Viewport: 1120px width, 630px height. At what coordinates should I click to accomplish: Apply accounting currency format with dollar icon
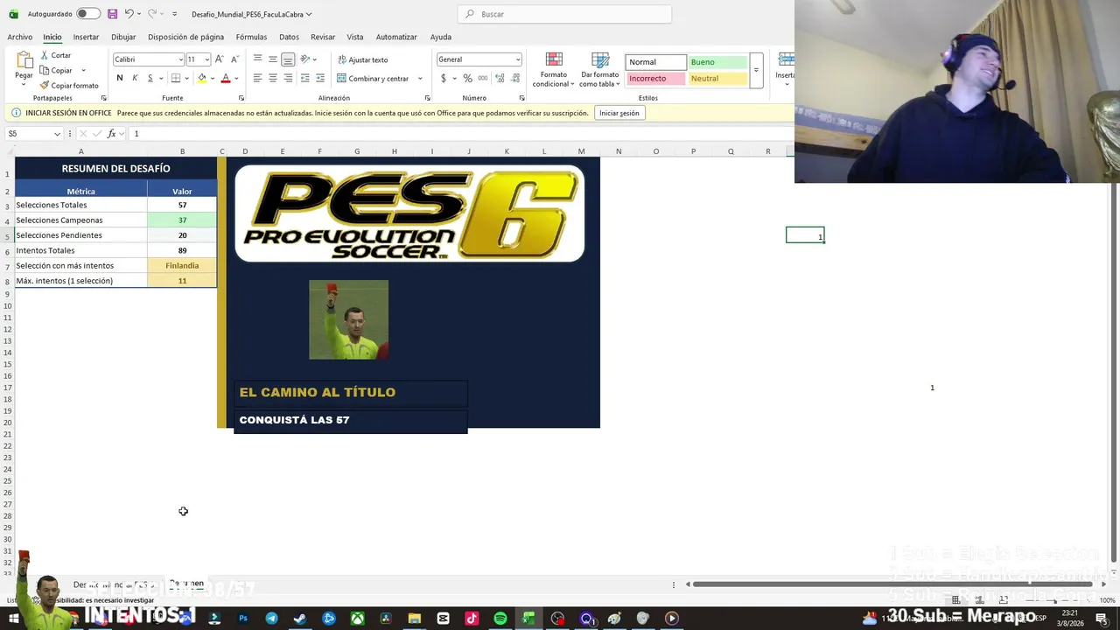(444, 78)
